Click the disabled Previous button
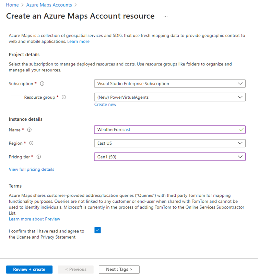The height and width of the screenshot is (277, 258). (x=76, y=269)
